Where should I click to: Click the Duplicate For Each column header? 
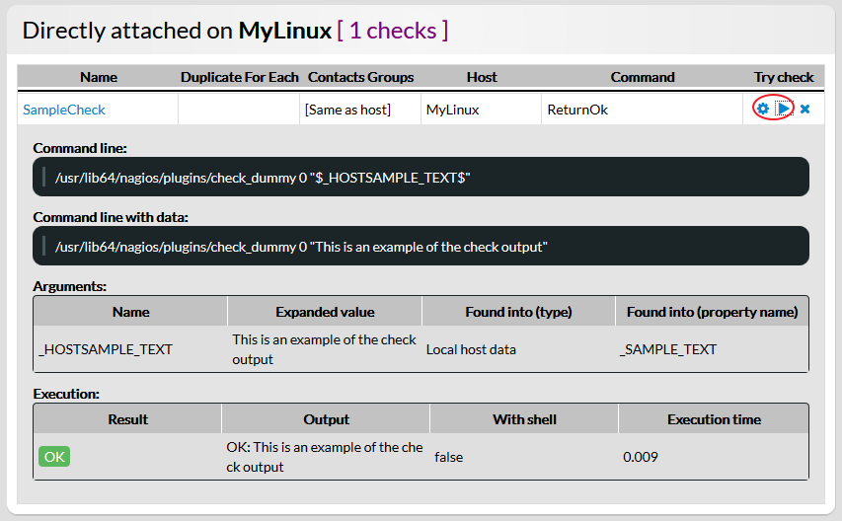(x=239, y=77)
